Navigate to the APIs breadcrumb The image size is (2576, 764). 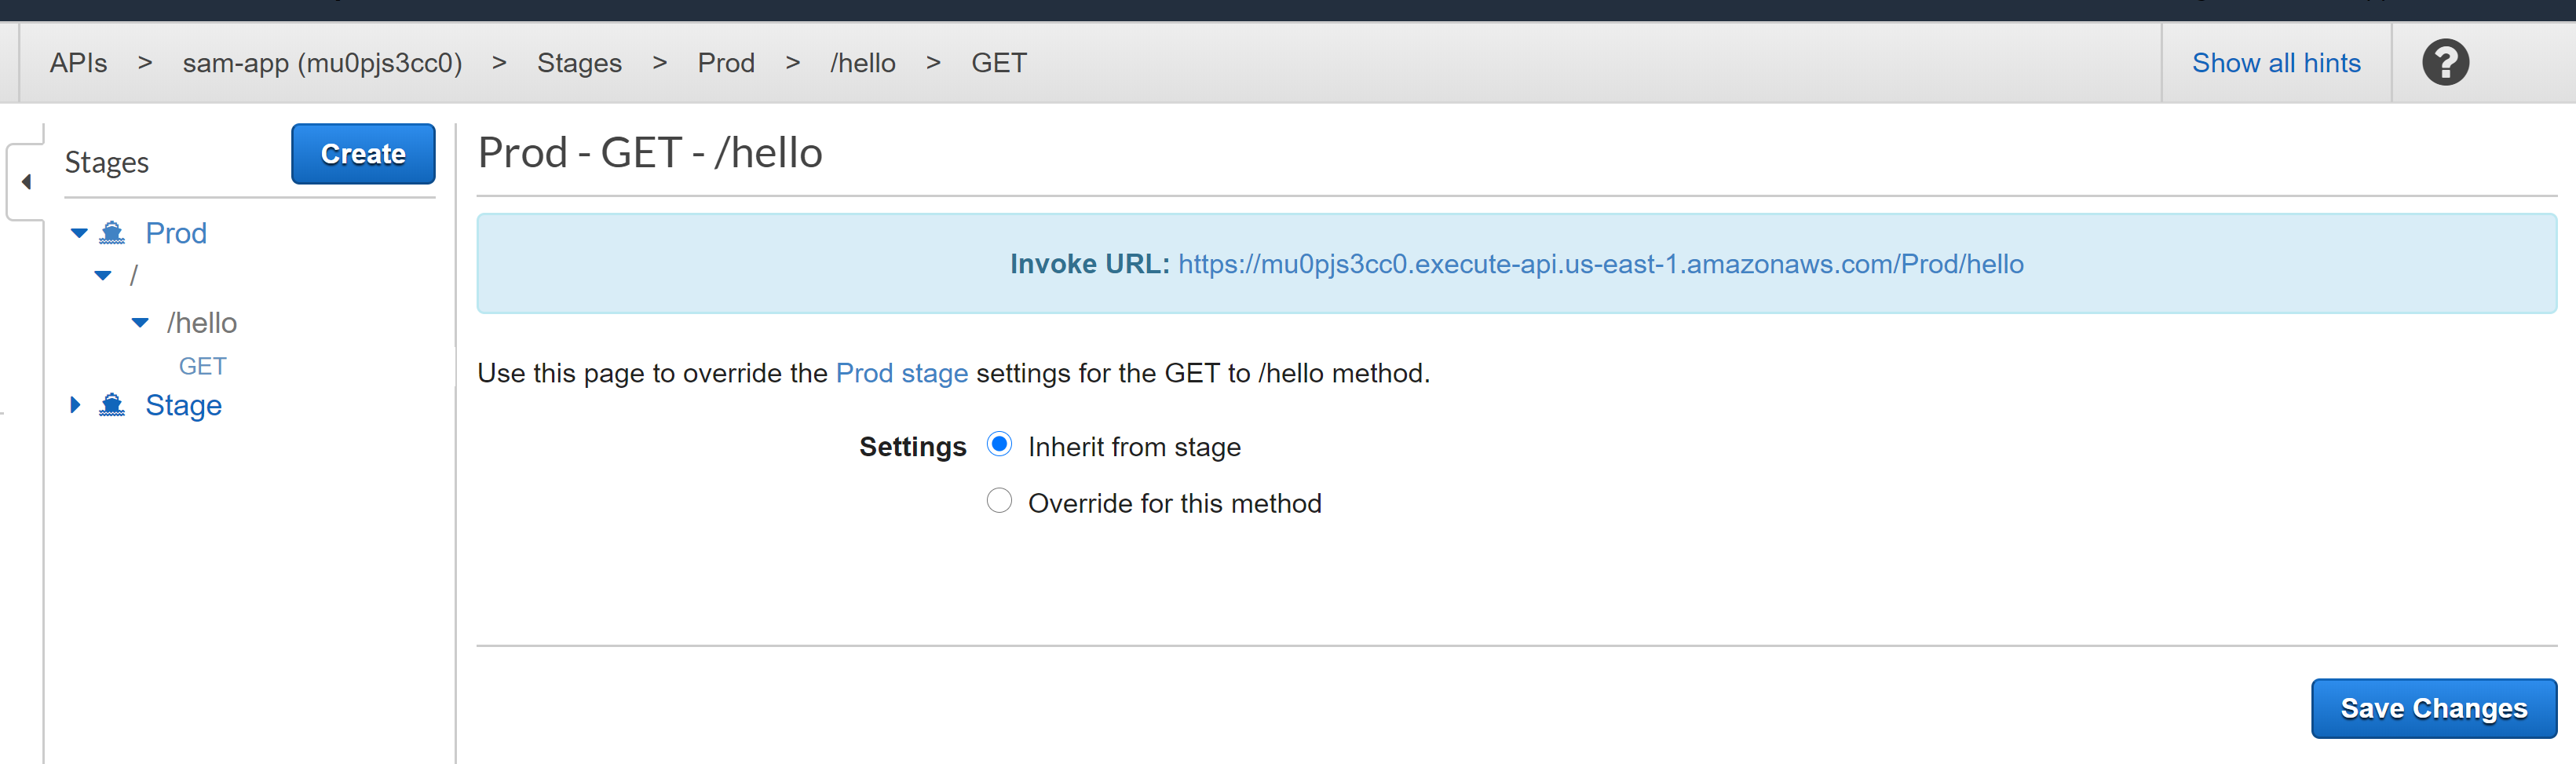(x=79, y=62)
